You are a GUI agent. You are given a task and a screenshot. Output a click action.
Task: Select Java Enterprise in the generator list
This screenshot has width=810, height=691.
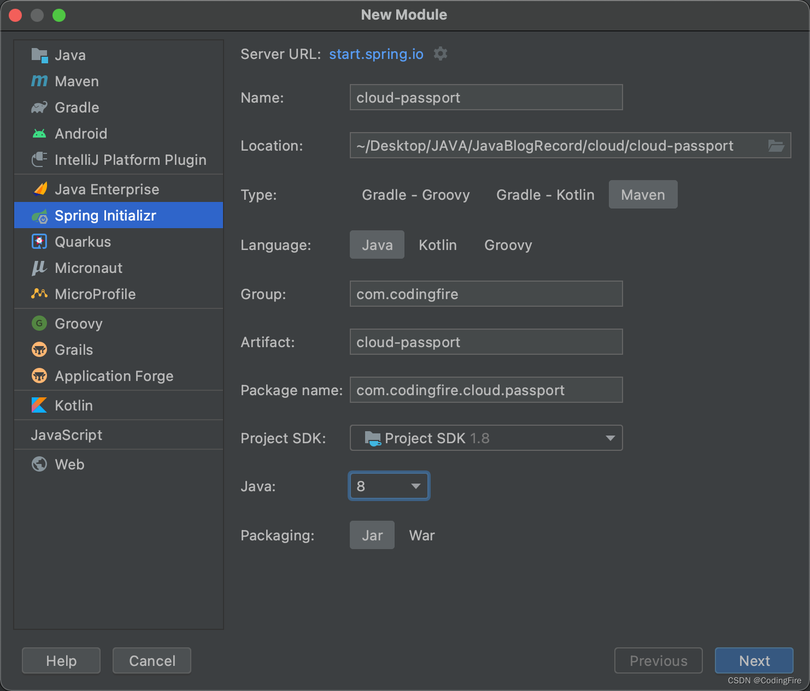click(x=107, y=189)
